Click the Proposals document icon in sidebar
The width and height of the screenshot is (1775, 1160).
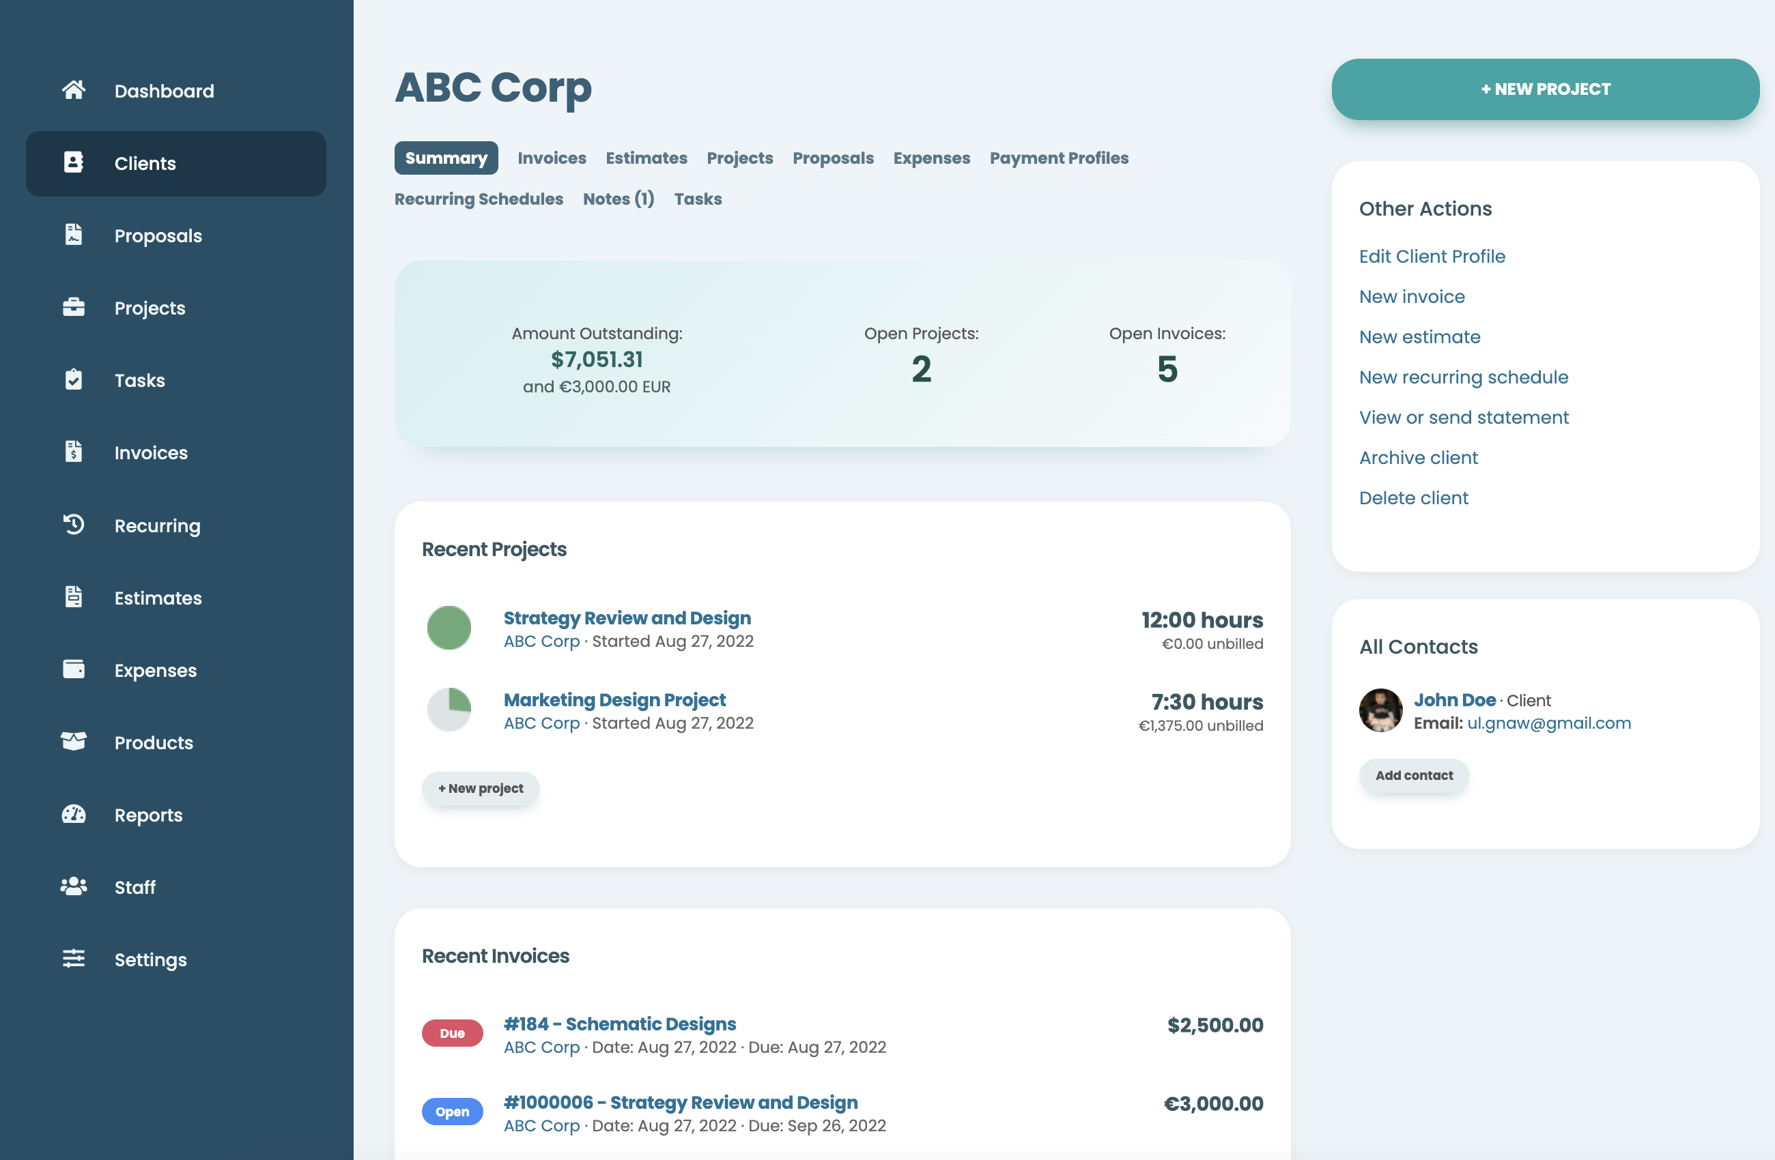point(73,235)
